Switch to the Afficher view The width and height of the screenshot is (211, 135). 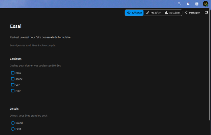[x=134, y=13]
